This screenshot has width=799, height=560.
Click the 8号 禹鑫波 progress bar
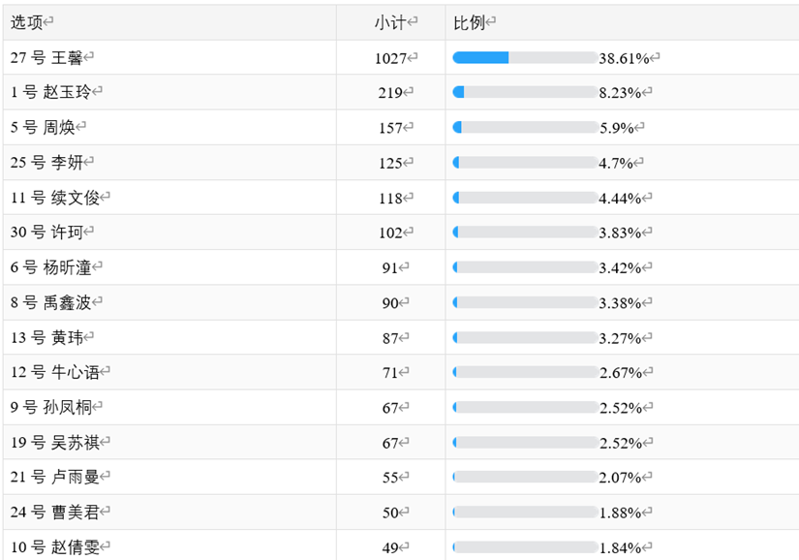point(524,303)
